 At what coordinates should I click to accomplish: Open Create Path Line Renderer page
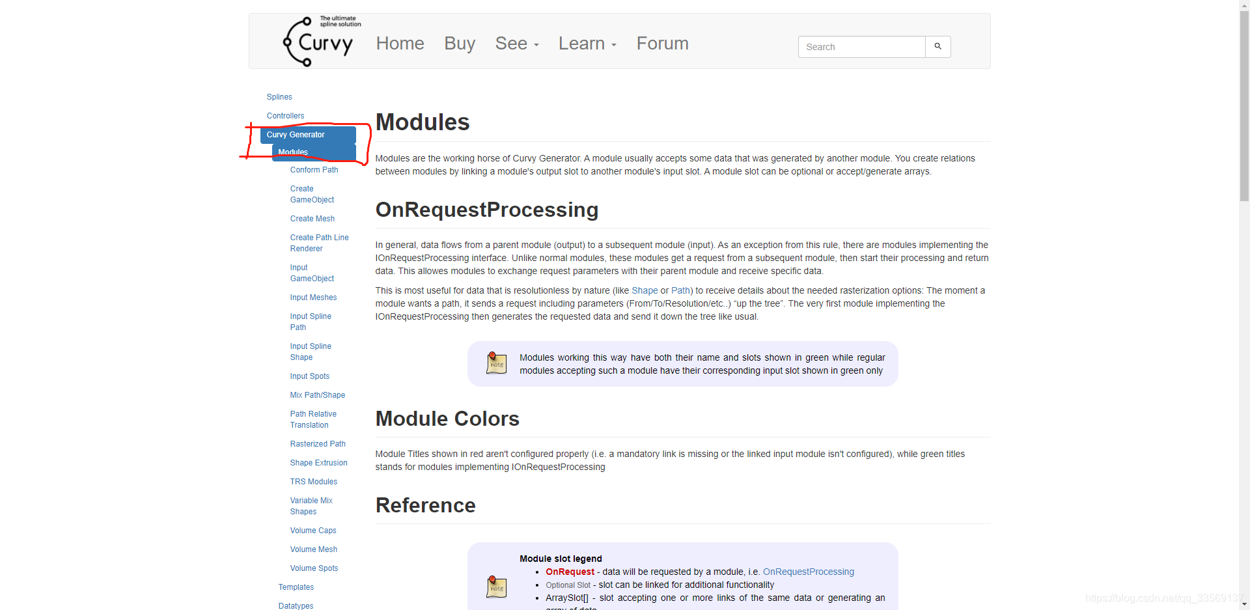pyautogui.click(x=319, y=243)
